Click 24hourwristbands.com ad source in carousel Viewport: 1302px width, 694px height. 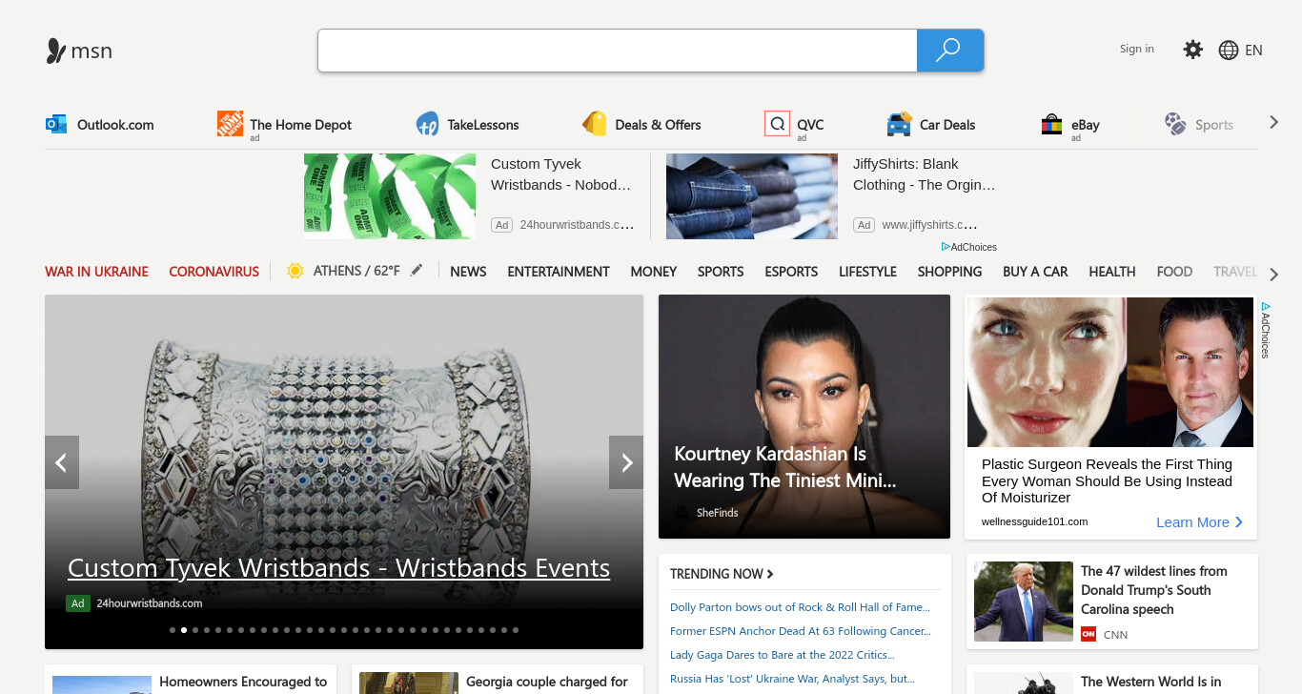click(x=150, y=603)
